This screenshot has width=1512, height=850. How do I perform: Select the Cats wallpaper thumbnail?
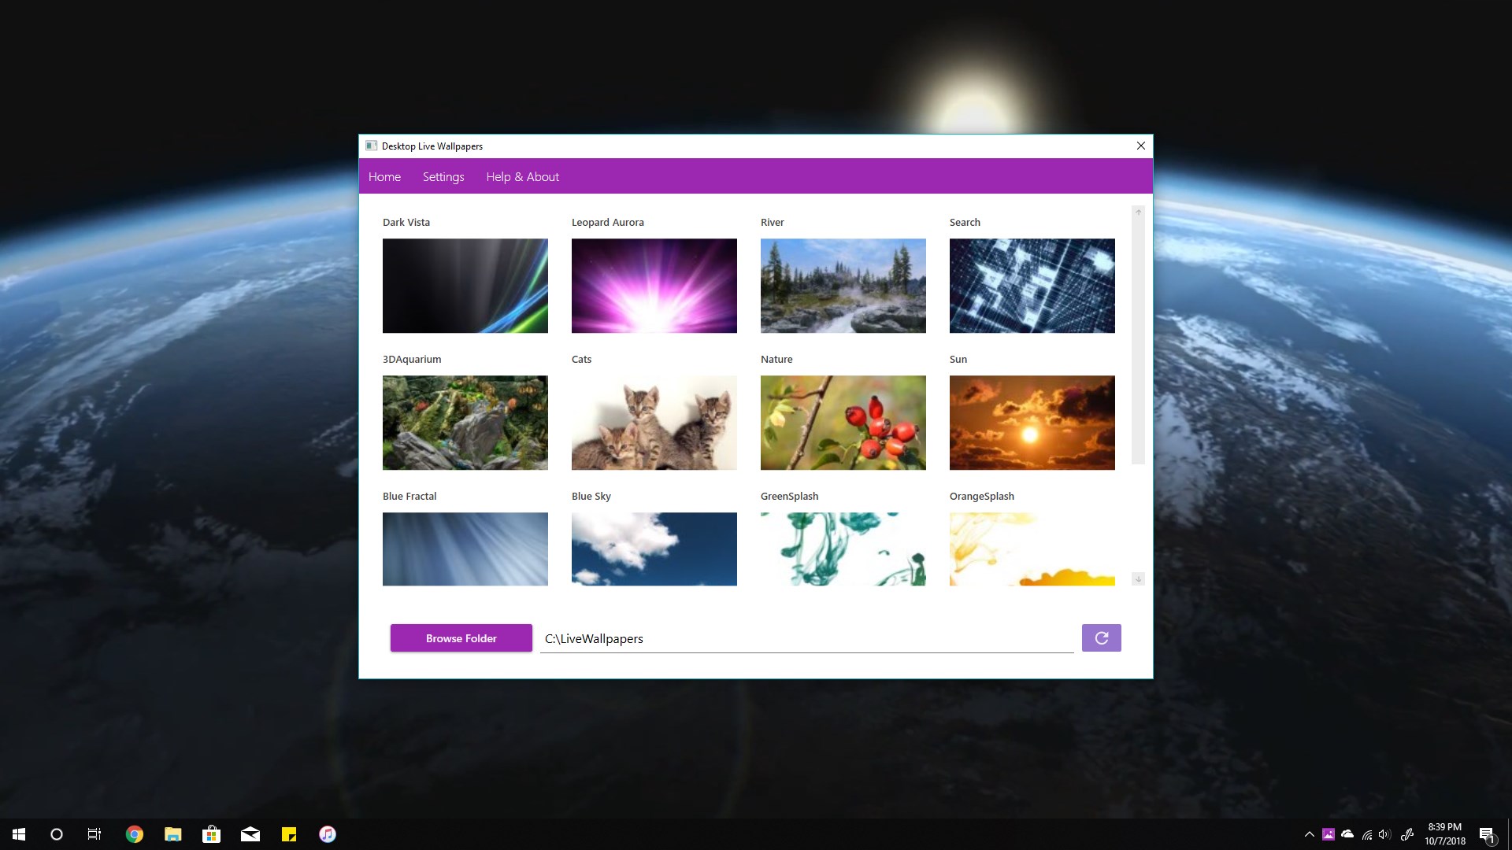coord(653,421)
